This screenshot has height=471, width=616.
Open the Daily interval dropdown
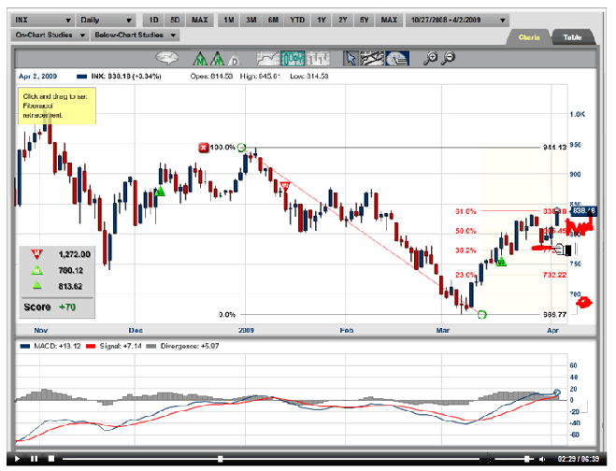(x=106, y=19)
